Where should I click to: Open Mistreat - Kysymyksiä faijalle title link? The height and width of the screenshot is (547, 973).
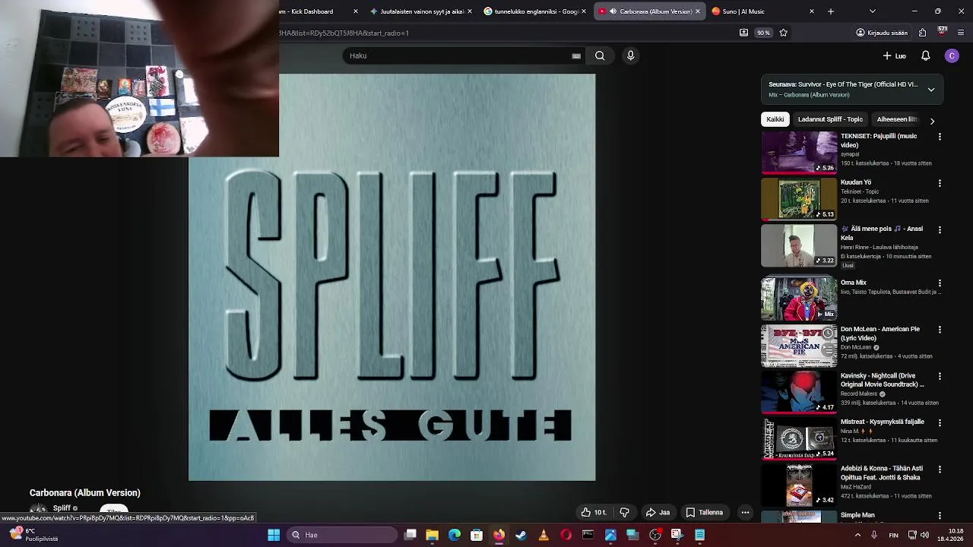point(883,422)
